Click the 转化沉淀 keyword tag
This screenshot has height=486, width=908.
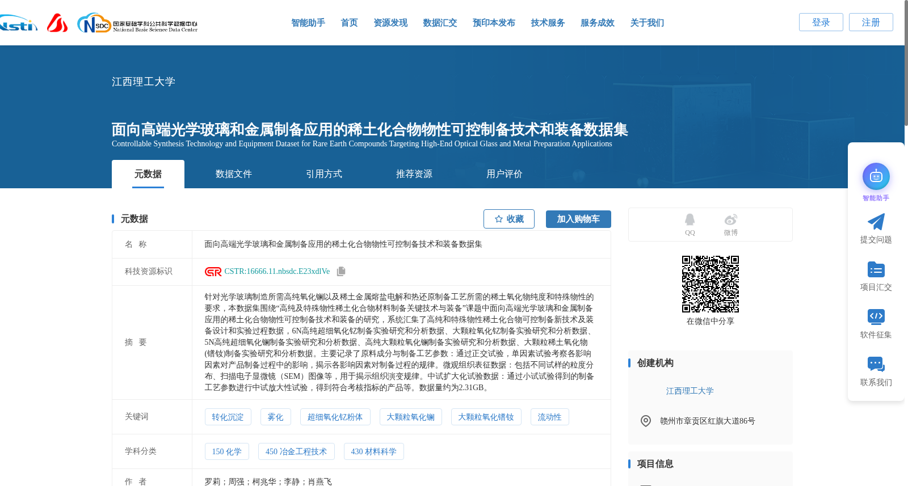228,417
